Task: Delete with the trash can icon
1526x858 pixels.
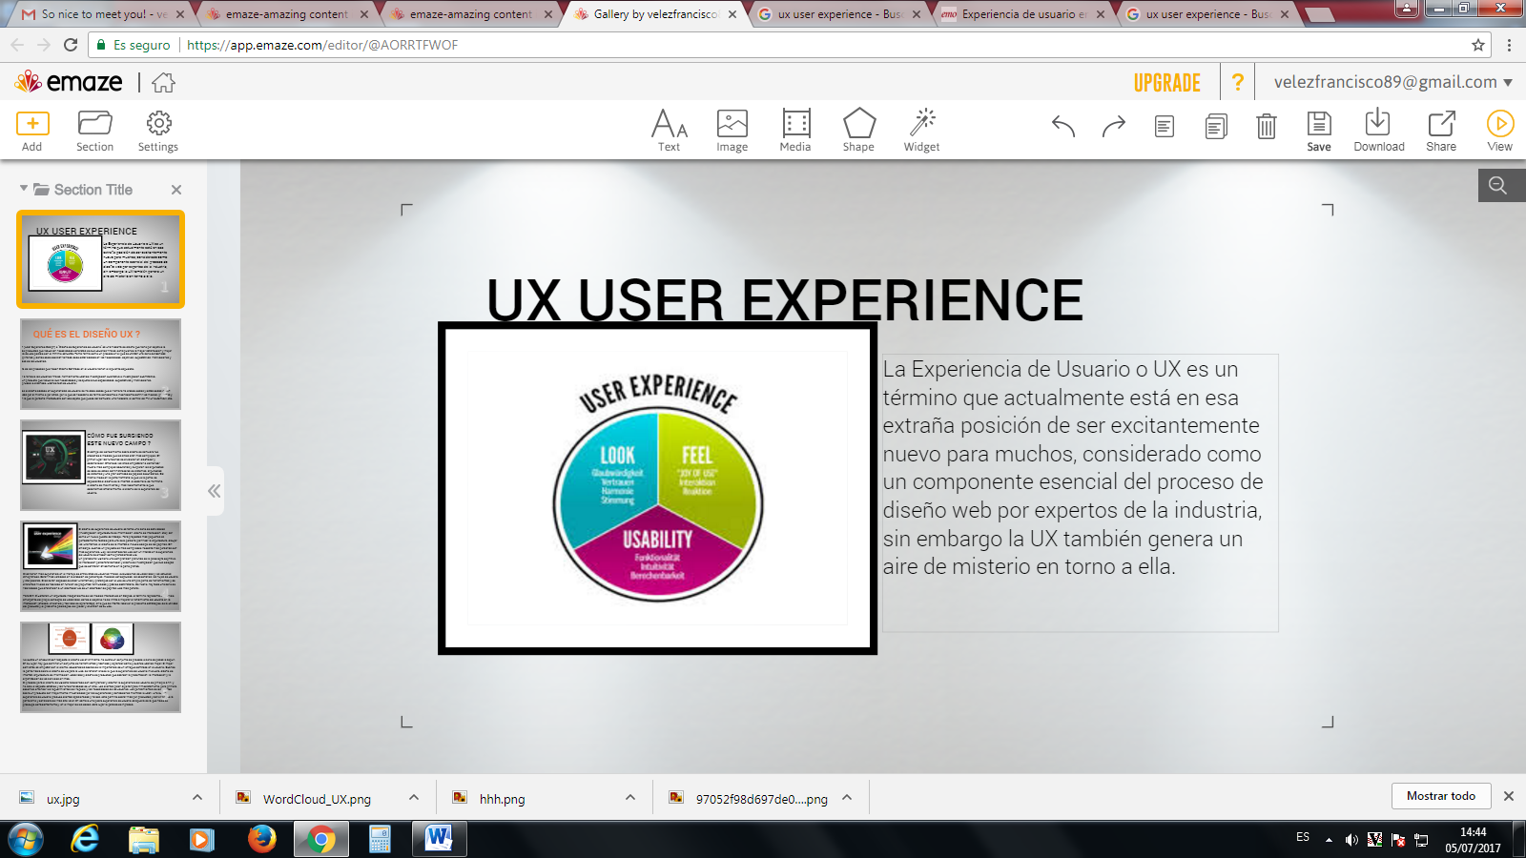Action: [1267, 126]
